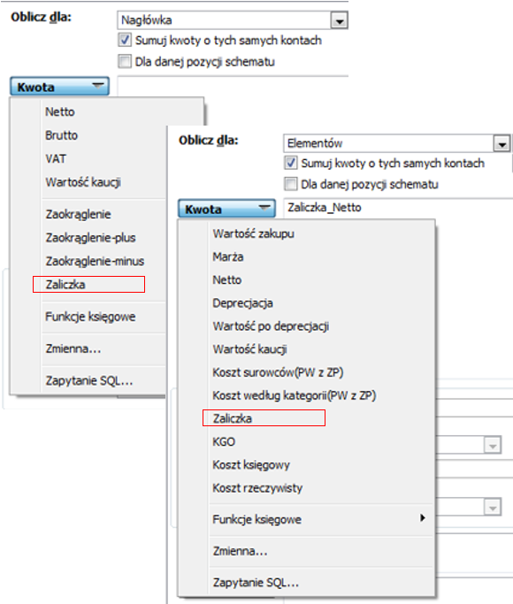Open the Nagłówka dropdown arrow
Image resolution: width=513 pixels, height=604 pixels.
pyautogui.click(x=340, y=21)
